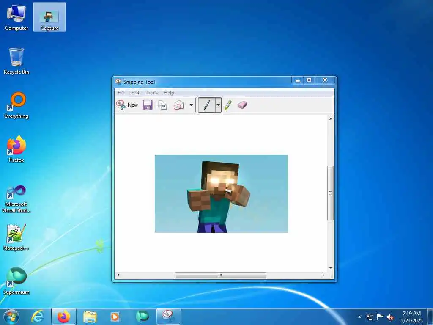
Task: Select the Supermium desktop shortcut
Action: point(16,281)
